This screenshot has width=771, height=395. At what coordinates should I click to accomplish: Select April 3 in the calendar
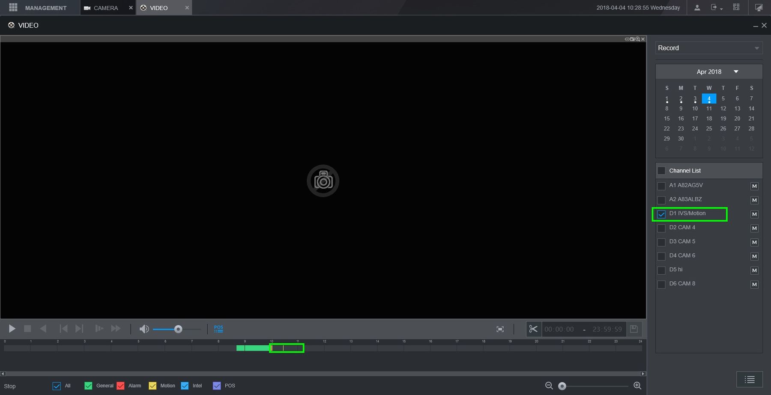click(x=695, y=99)
